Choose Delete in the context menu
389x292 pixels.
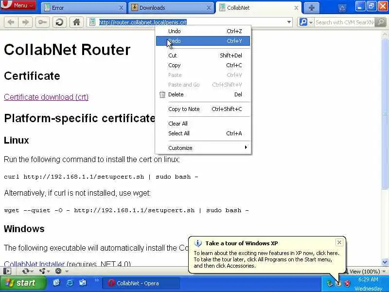point(203,94)
